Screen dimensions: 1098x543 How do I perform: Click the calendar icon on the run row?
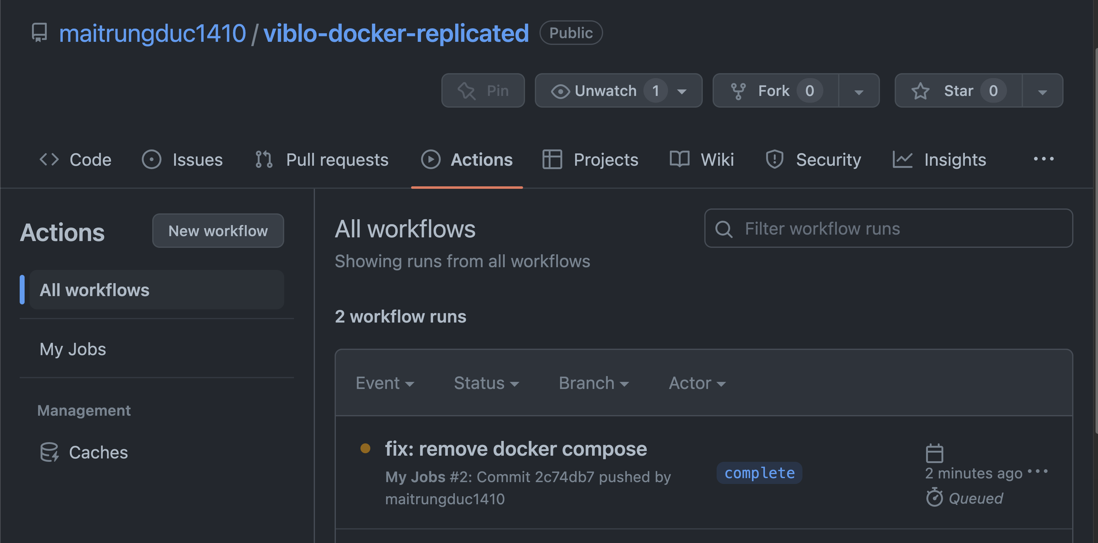coord(934,453)
